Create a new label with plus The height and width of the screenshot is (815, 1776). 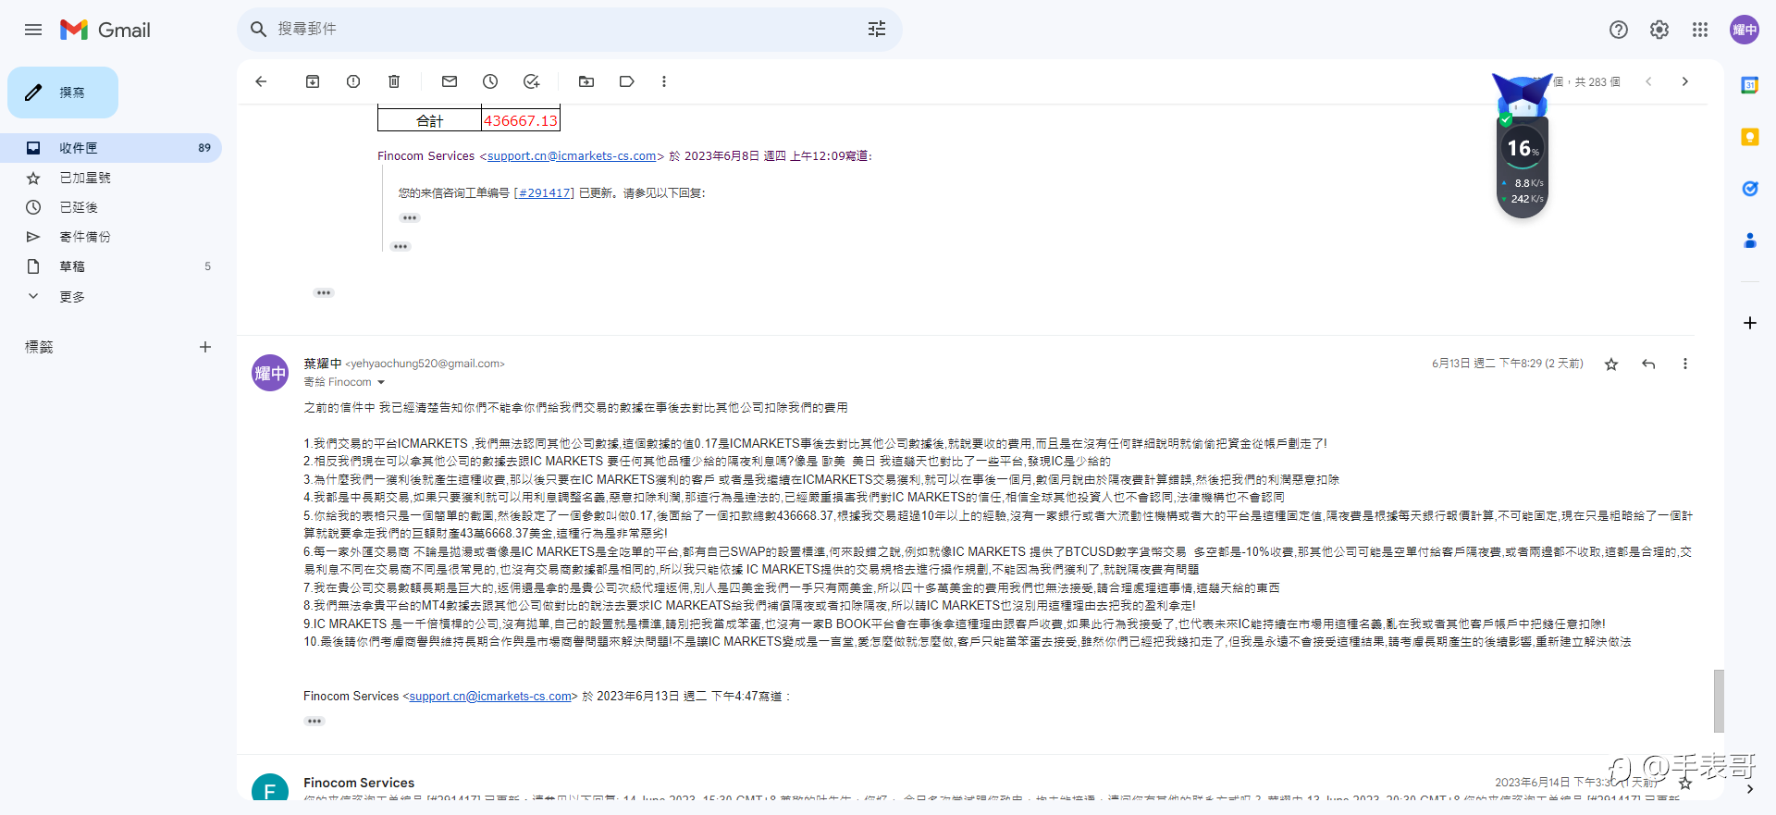pos(205,347)
